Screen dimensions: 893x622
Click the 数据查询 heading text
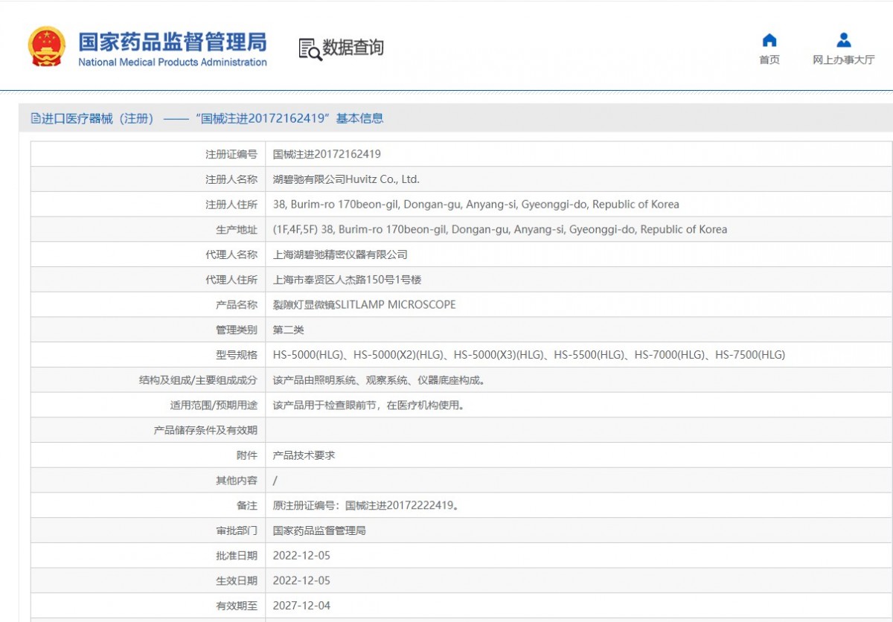(x=353, y=48)
